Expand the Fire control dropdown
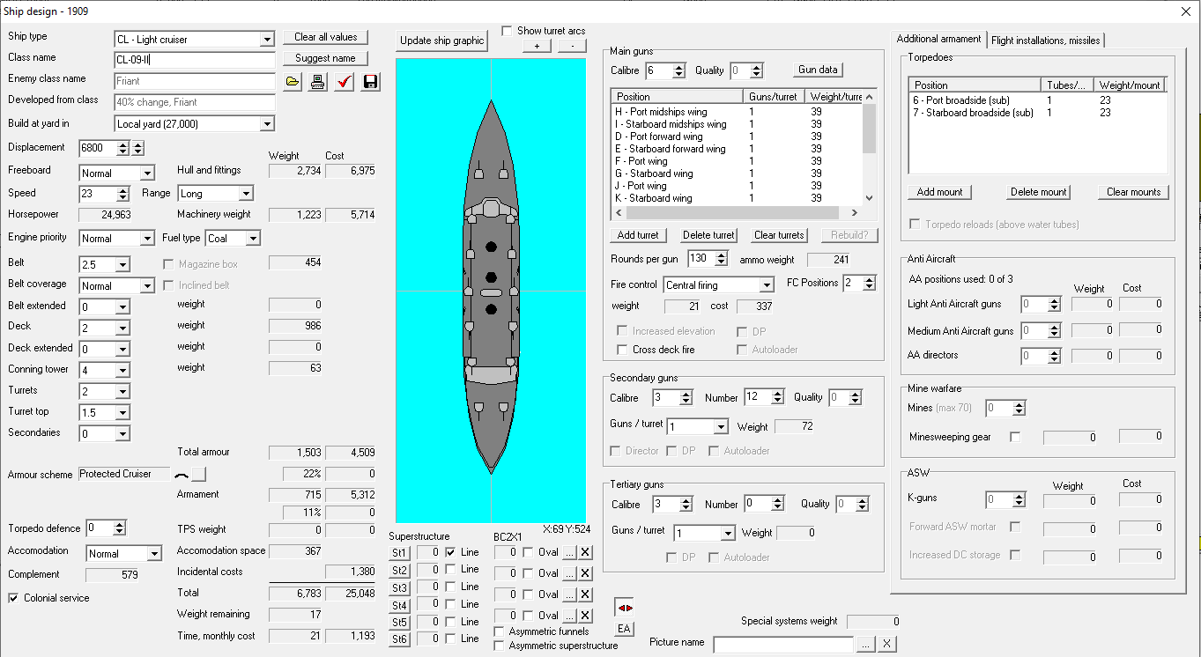 [x=766, y=285]
